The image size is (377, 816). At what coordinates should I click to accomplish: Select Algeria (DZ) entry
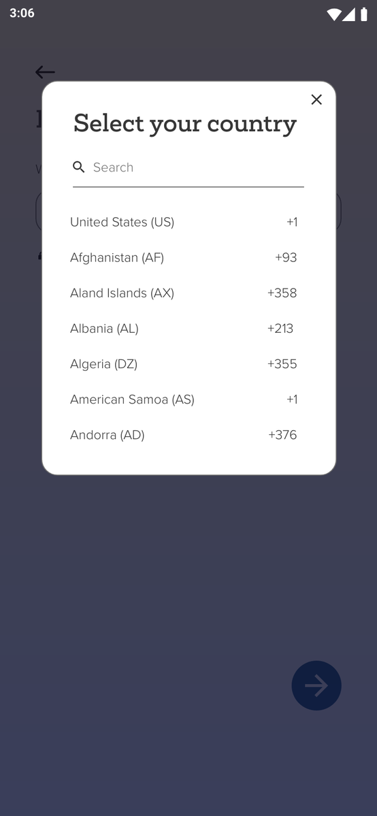(183, 364)
